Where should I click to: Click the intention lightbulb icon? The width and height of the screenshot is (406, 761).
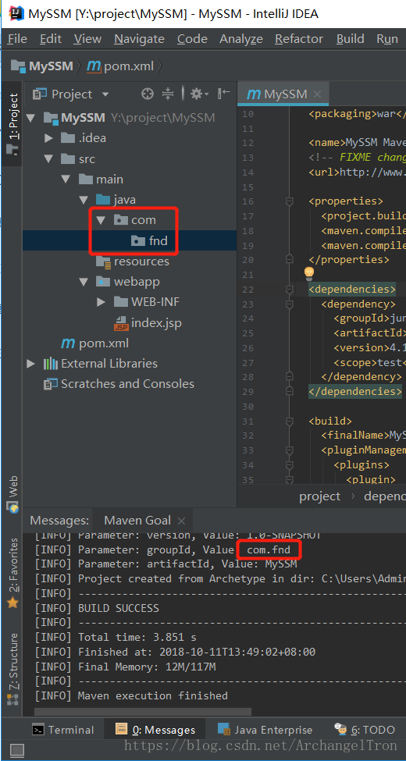point(309,273)
